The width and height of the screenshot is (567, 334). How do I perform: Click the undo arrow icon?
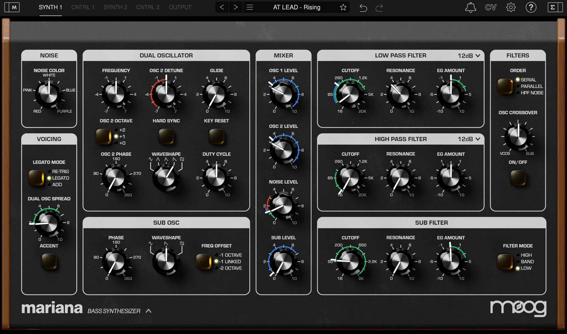pyautogui.click(x=363, y=8)
